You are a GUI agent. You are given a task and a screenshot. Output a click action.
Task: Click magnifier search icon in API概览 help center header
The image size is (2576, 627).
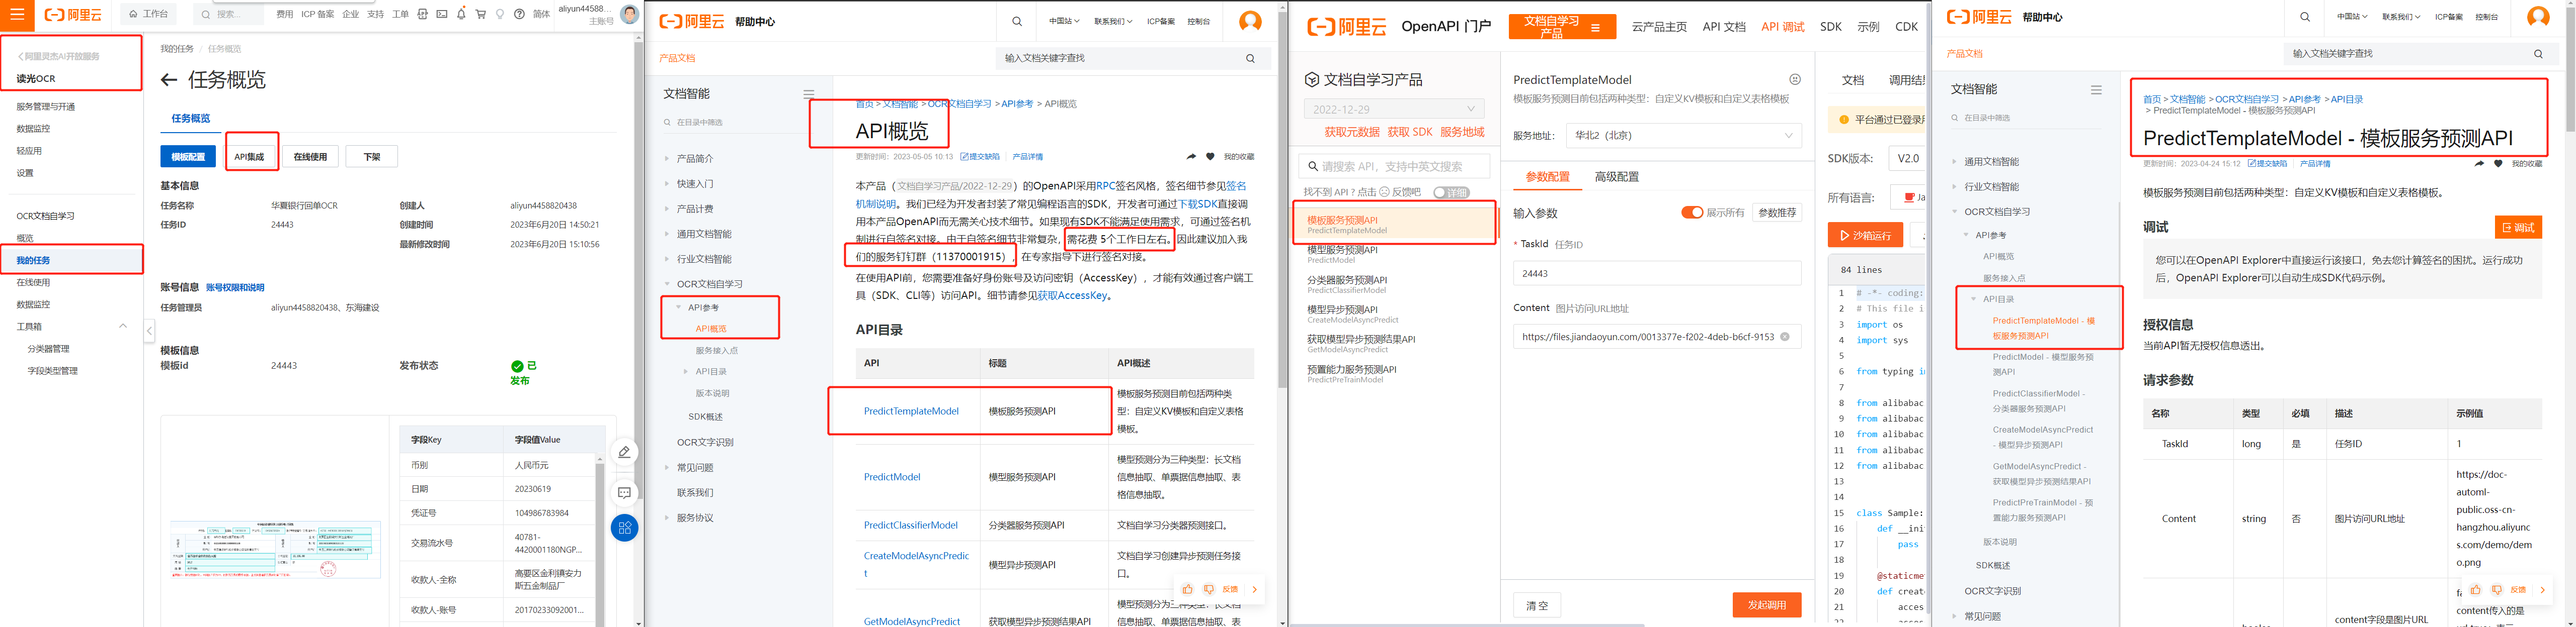pos(1017,21)
